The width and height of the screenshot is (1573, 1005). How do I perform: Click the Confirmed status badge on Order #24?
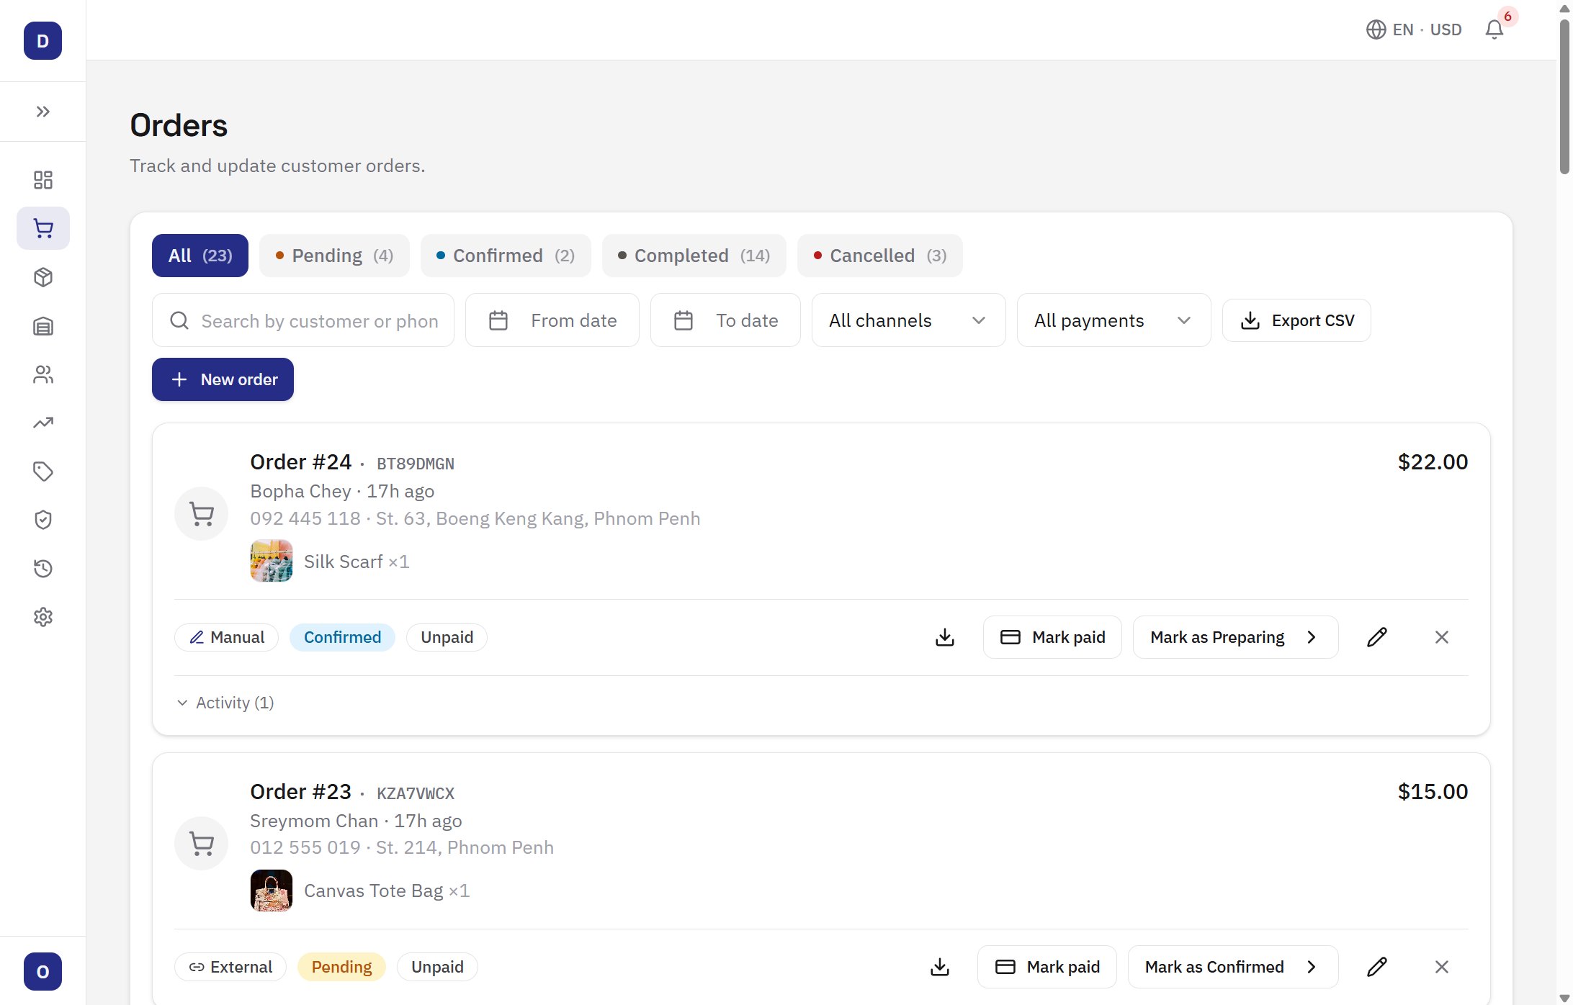click(x=342, y=637)
